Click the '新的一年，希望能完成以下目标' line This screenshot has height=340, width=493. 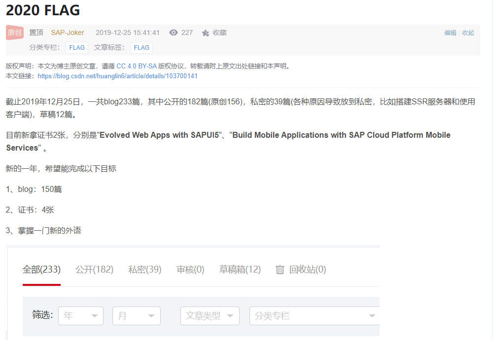pyautogui.click(x=61, y=169)
